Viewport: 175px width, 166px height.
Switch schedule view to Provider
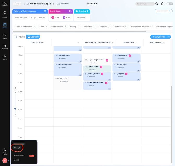point(20,37)
